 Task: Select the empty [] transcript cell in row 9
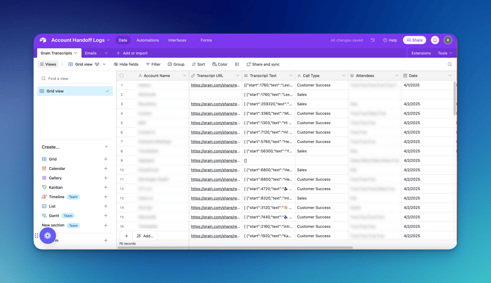(x=268, y=161)
